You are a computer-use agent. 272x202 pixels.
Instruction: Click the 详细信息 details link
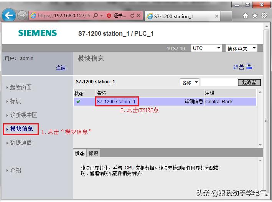point(194,102)
